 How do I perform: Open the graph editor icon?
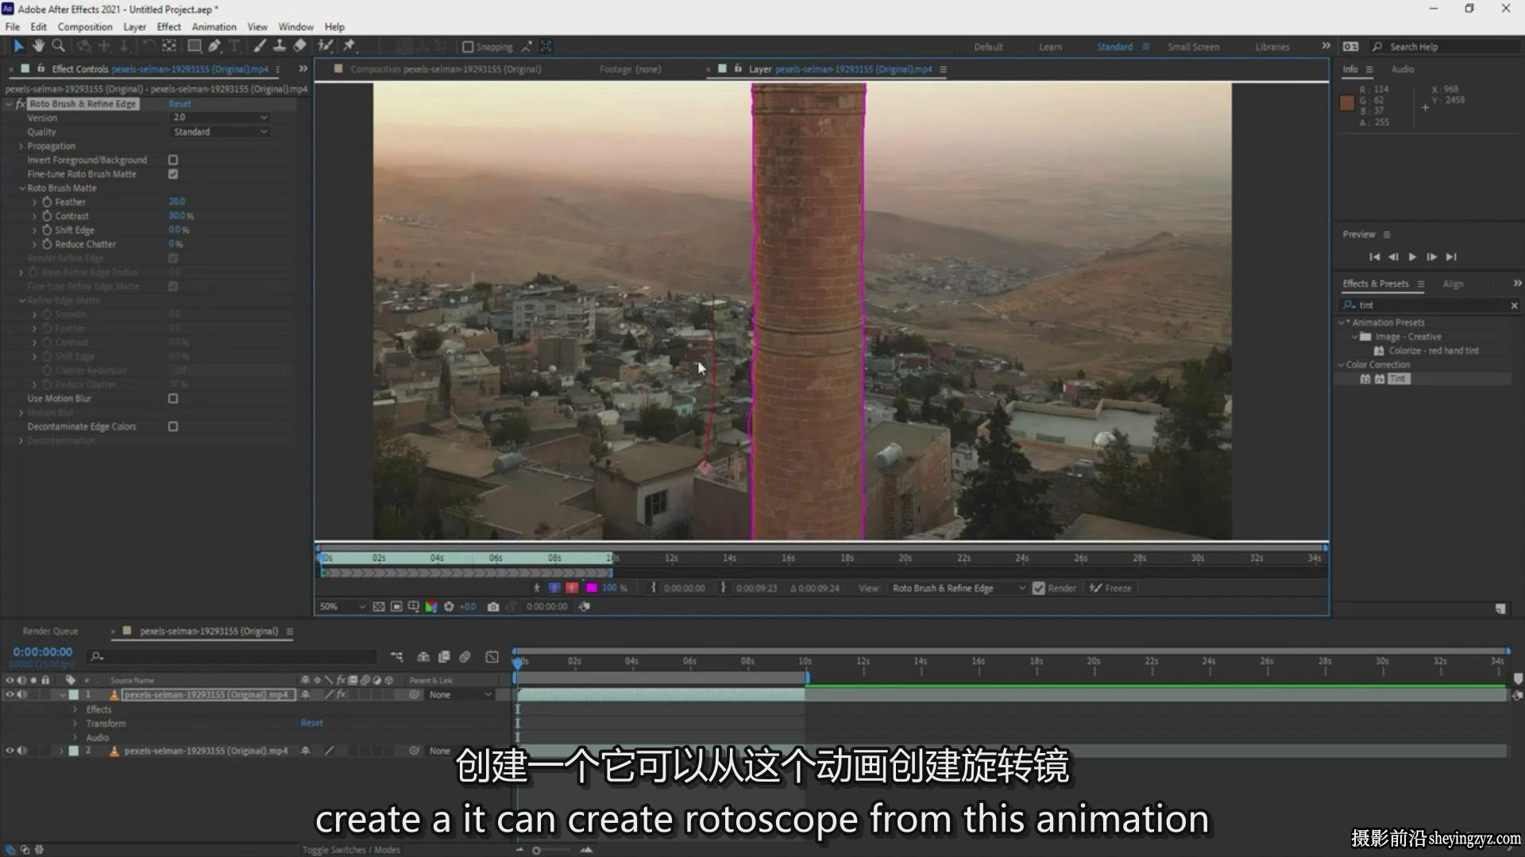tap(492, 657)
